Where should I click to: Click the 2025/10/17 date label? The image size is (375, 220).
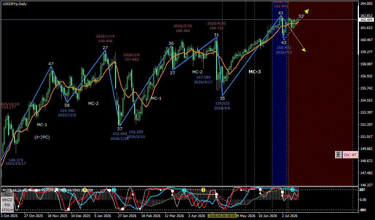click(x=16, y=164)
